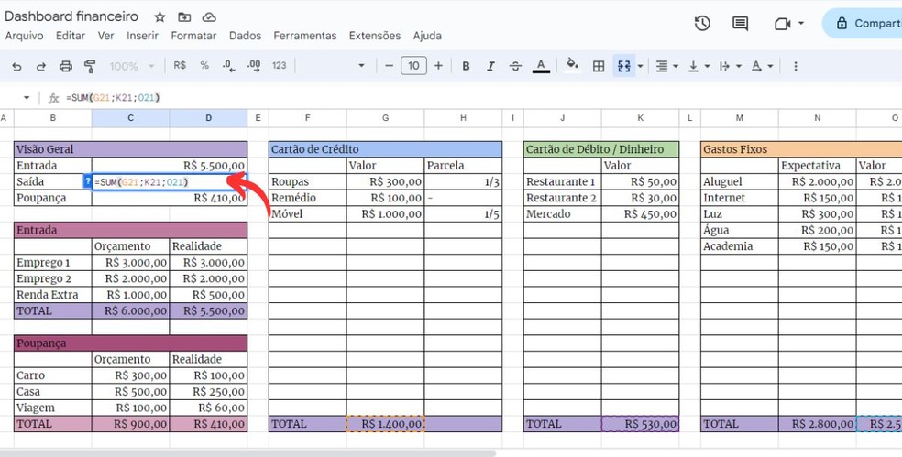Viewport: 902px width, 457px height.
Task: Click the video call camera icon
Action: (782, 24)
